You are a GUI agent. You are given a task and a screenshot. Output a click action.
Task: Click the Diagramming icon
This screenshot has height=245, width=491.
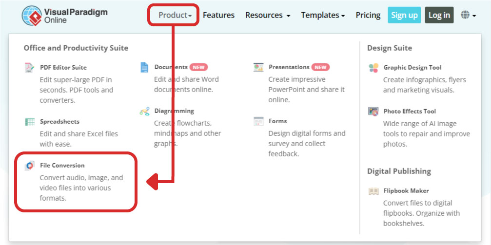pos(144,111)
